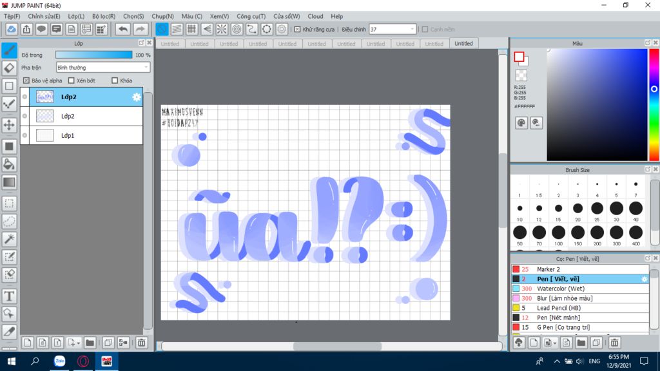Delete layer with the Layers trash icon
Viewport: 660px width, 371px height.
(141, 343)
